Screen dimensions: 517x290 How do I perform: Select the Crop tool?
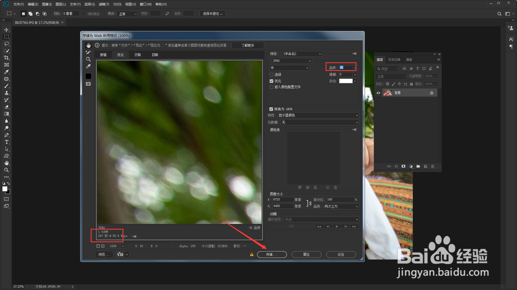tap(6, 58)
